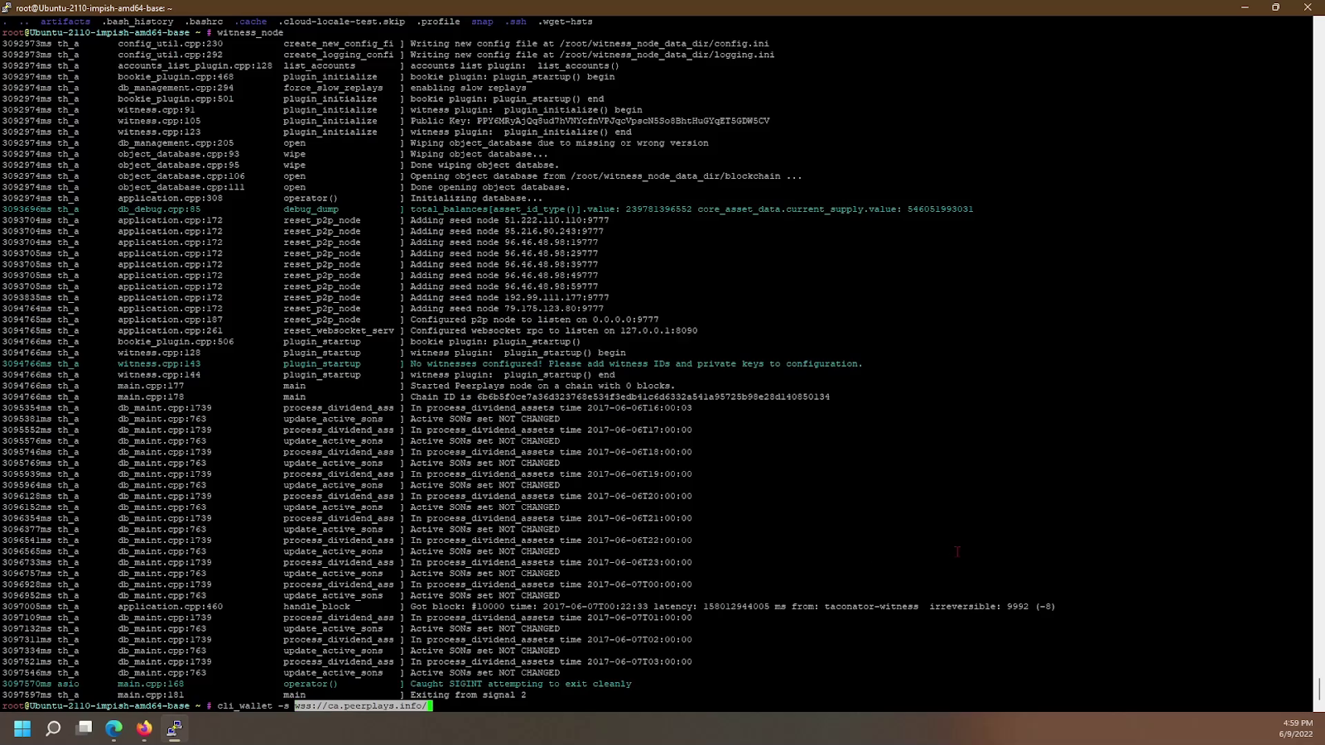The image size is (1325, 745).
Task: Click the '.bash_history' file name
Action: tap(137, 22)
